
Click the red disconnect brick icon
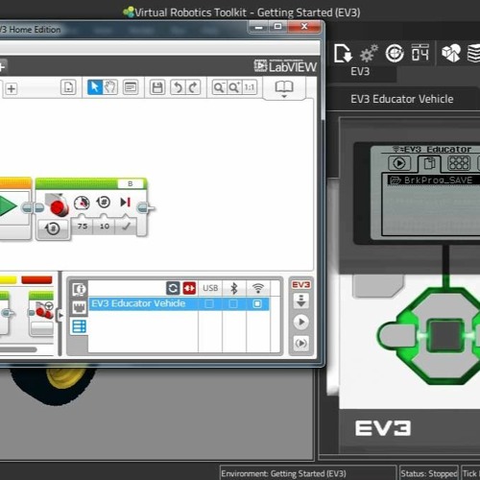click(189, 288)
